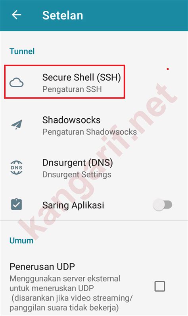Screen dimensions: 188x316
Task: Click the Pengaturan Shadowsocks subtitle
Action: click(90, 132)
